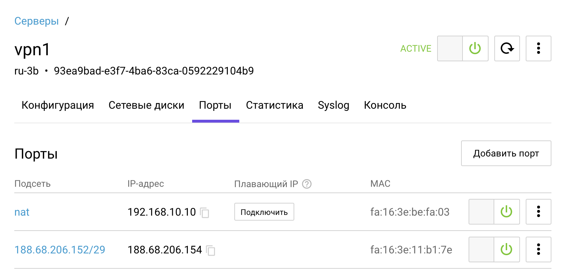Screen dimensions: 565x278
Task: Open the nat subnet link
Action: (x=22, y=212)
